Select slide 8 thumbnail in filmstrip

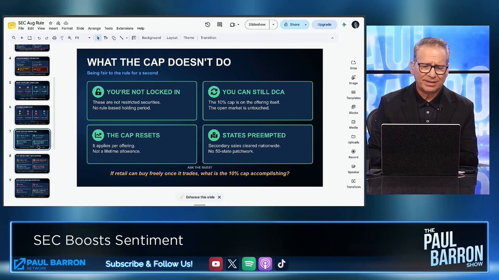[x=32, y=163]
